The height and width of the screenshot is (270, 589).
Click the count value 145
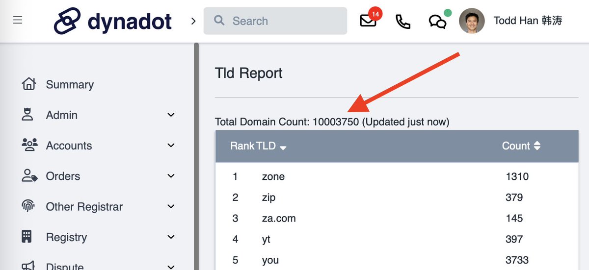coord(514,219)
